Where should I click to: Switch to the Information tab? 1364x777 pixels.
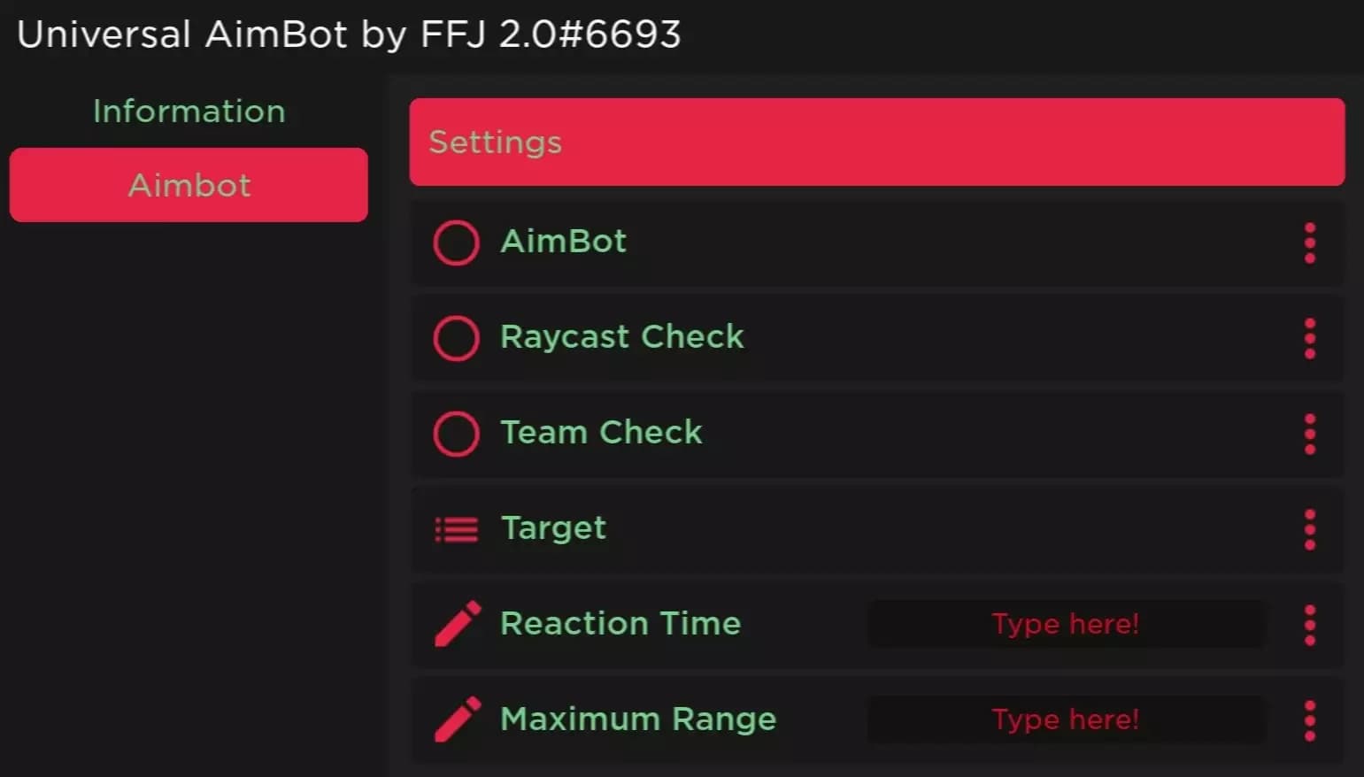point(189,112)
